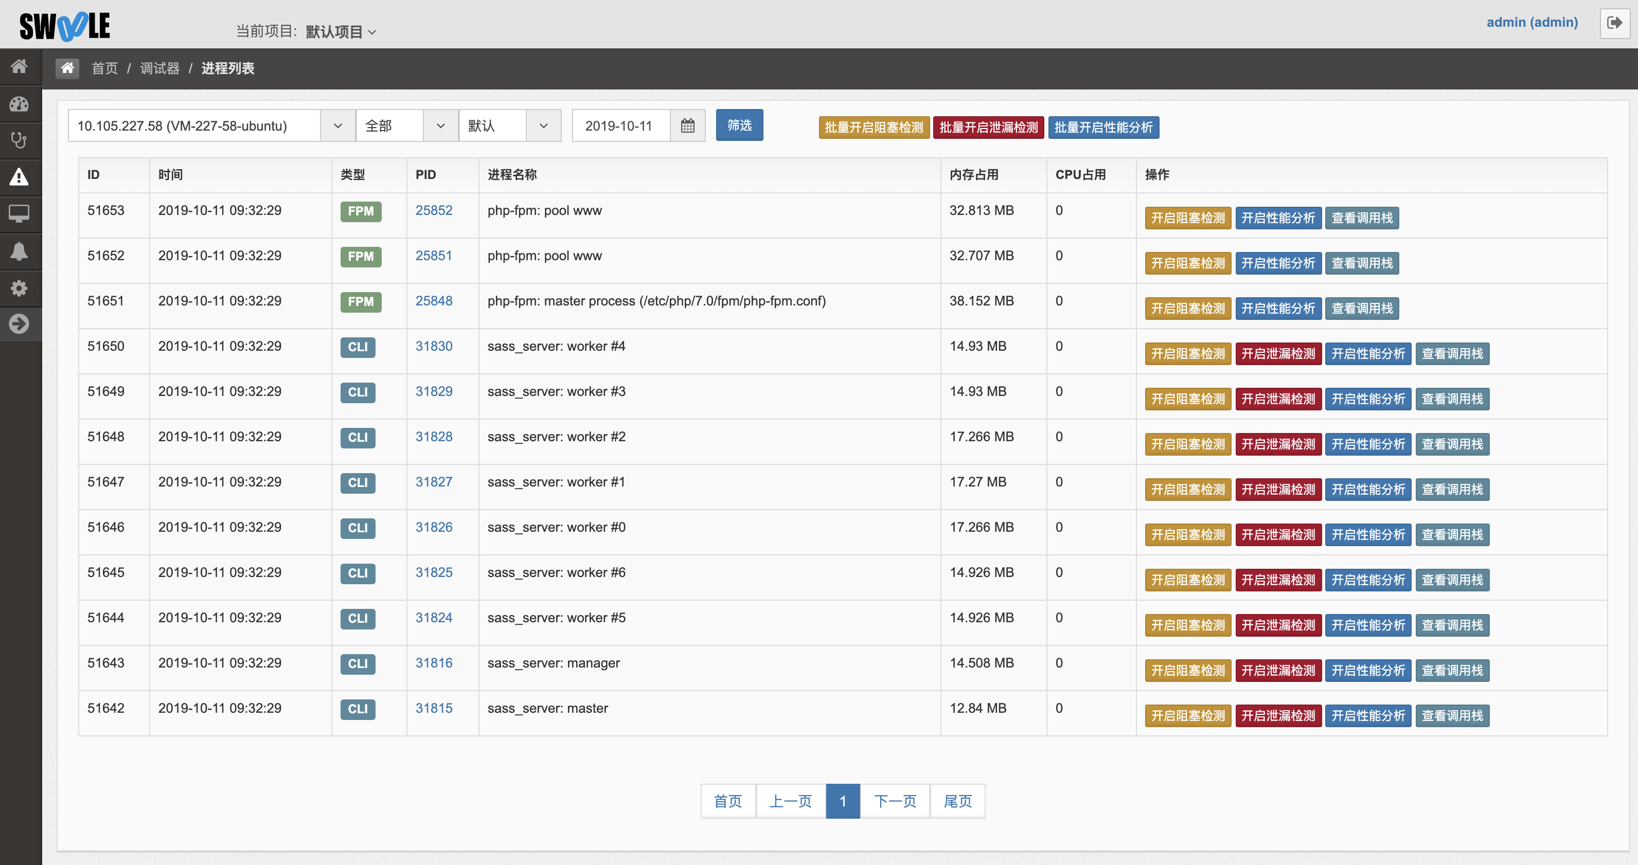
Task: Open the stethoscope diagnostics sidebar icon
Action: [x=20, y=140]
